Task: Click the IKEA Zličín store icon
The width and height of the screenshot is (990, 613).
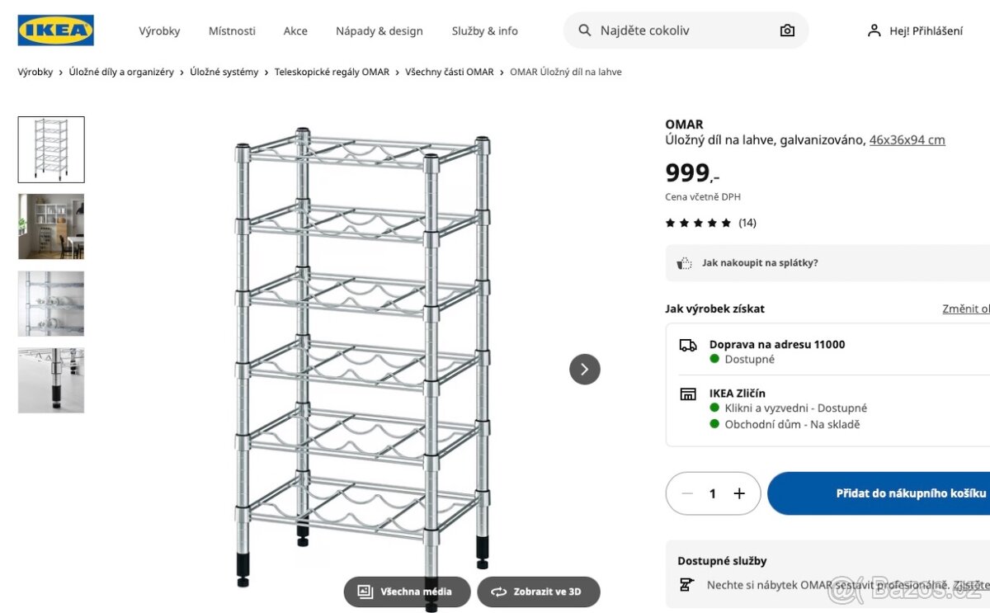Action: point(688,394)
